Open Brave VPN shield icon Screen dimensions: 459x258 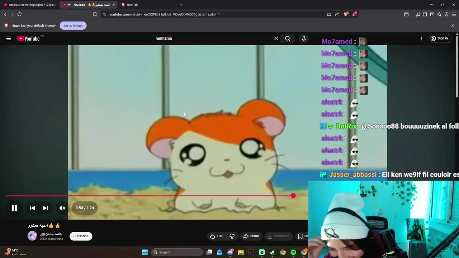[446, 14]
